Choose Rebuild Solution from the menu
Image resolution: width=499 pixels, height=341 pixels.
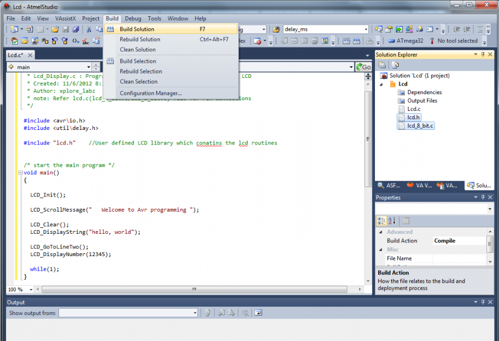pos(171,40)
